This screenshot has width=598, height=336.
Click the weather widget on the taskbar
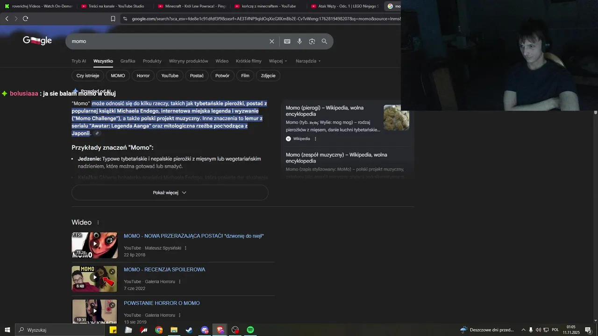[x=487, y=330]
